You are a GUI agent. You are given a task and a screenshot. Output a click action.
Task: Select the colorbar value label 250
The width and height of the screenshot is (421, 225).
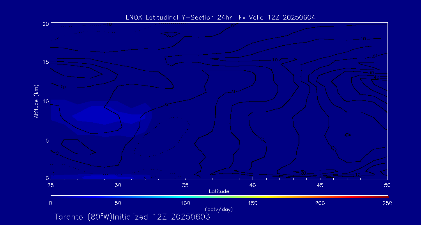(387, 203)
